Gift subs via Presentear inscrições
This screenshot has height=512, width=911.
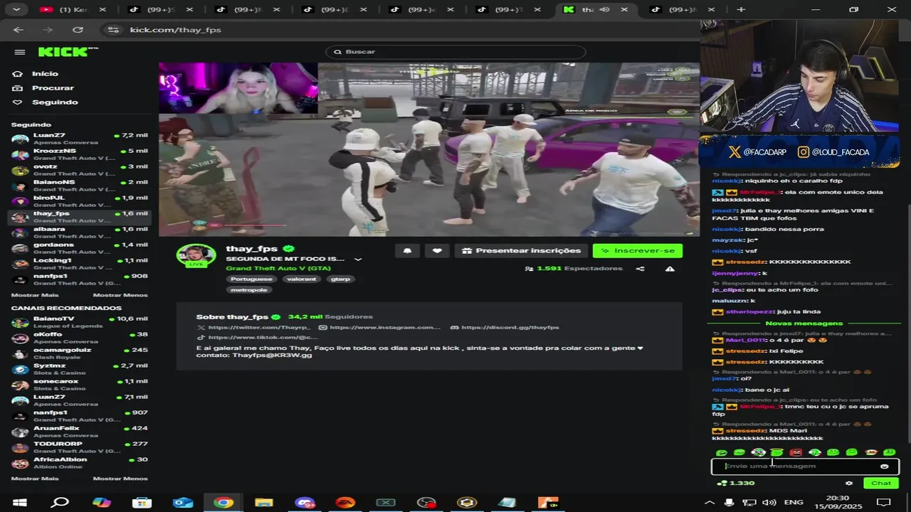(x=521, y=250)
